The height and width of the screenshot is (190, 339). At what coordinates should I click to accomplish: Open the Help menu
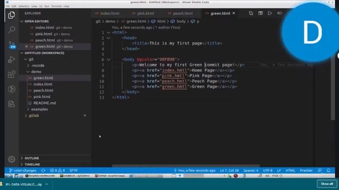point(66,6)
